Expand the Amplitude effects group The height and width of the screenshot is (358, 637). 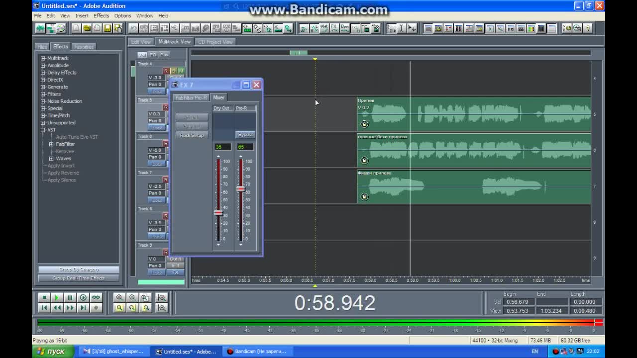[x=43, y=65]
